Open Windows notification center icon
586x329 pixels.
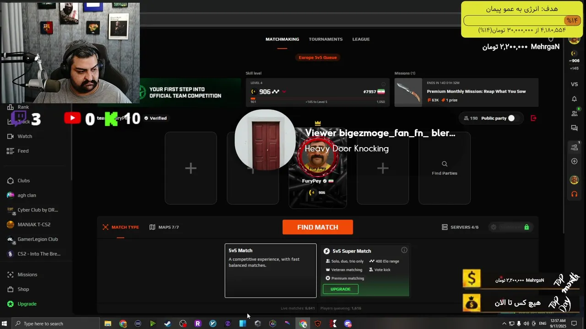point(574,324)
